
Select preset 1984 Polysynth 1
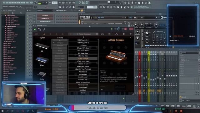[x=83, y=40]
